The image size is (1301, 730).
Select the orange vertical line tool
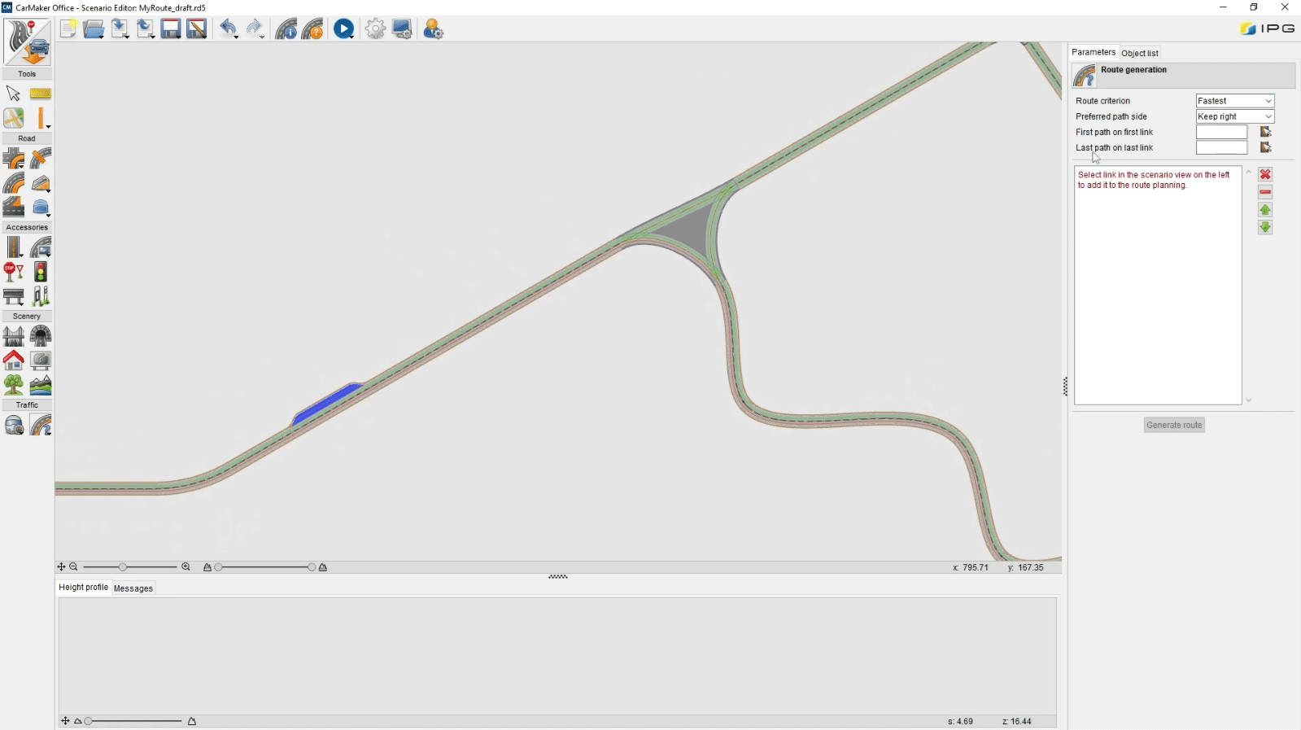41,118
